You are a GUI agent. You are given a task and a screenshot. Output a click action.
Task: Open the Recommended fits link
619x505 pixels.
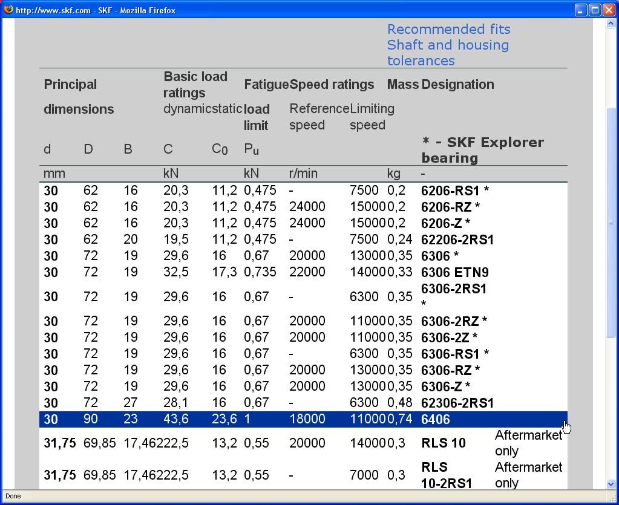tap(448, 29)
